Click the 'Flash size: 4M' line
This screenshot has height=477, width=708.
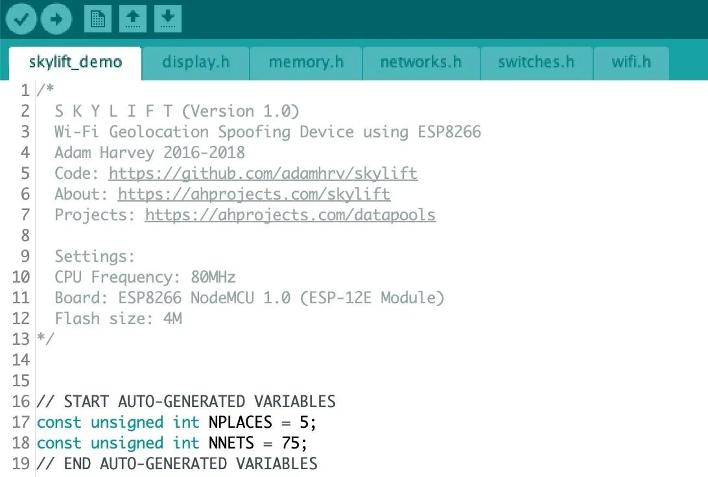pyautogui.click(x=118, y=319)
